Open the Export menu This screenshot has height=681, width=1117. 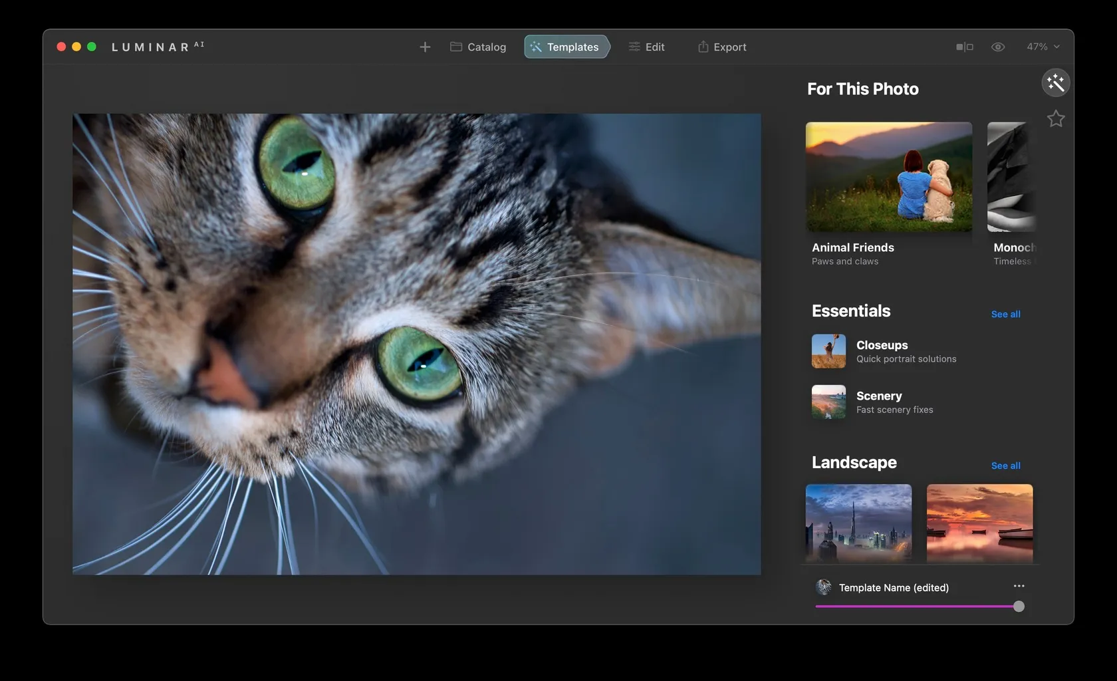click(x=721, y=47)
